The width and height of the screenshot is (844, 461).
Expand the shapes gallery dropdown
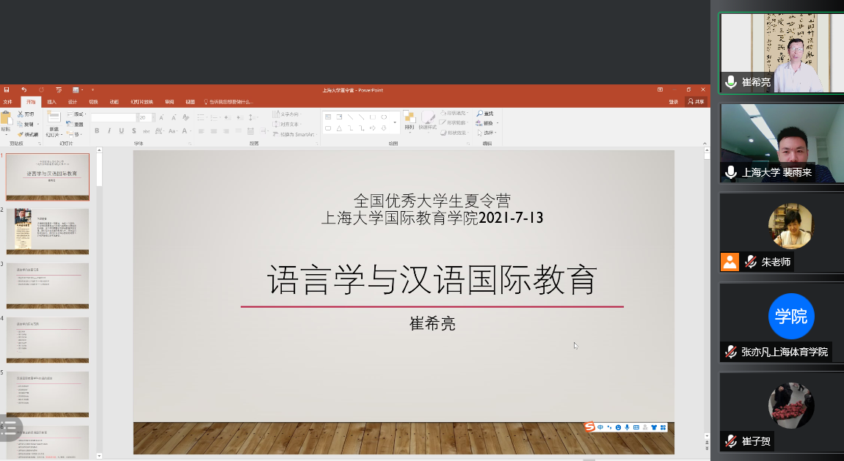point(395,122)
